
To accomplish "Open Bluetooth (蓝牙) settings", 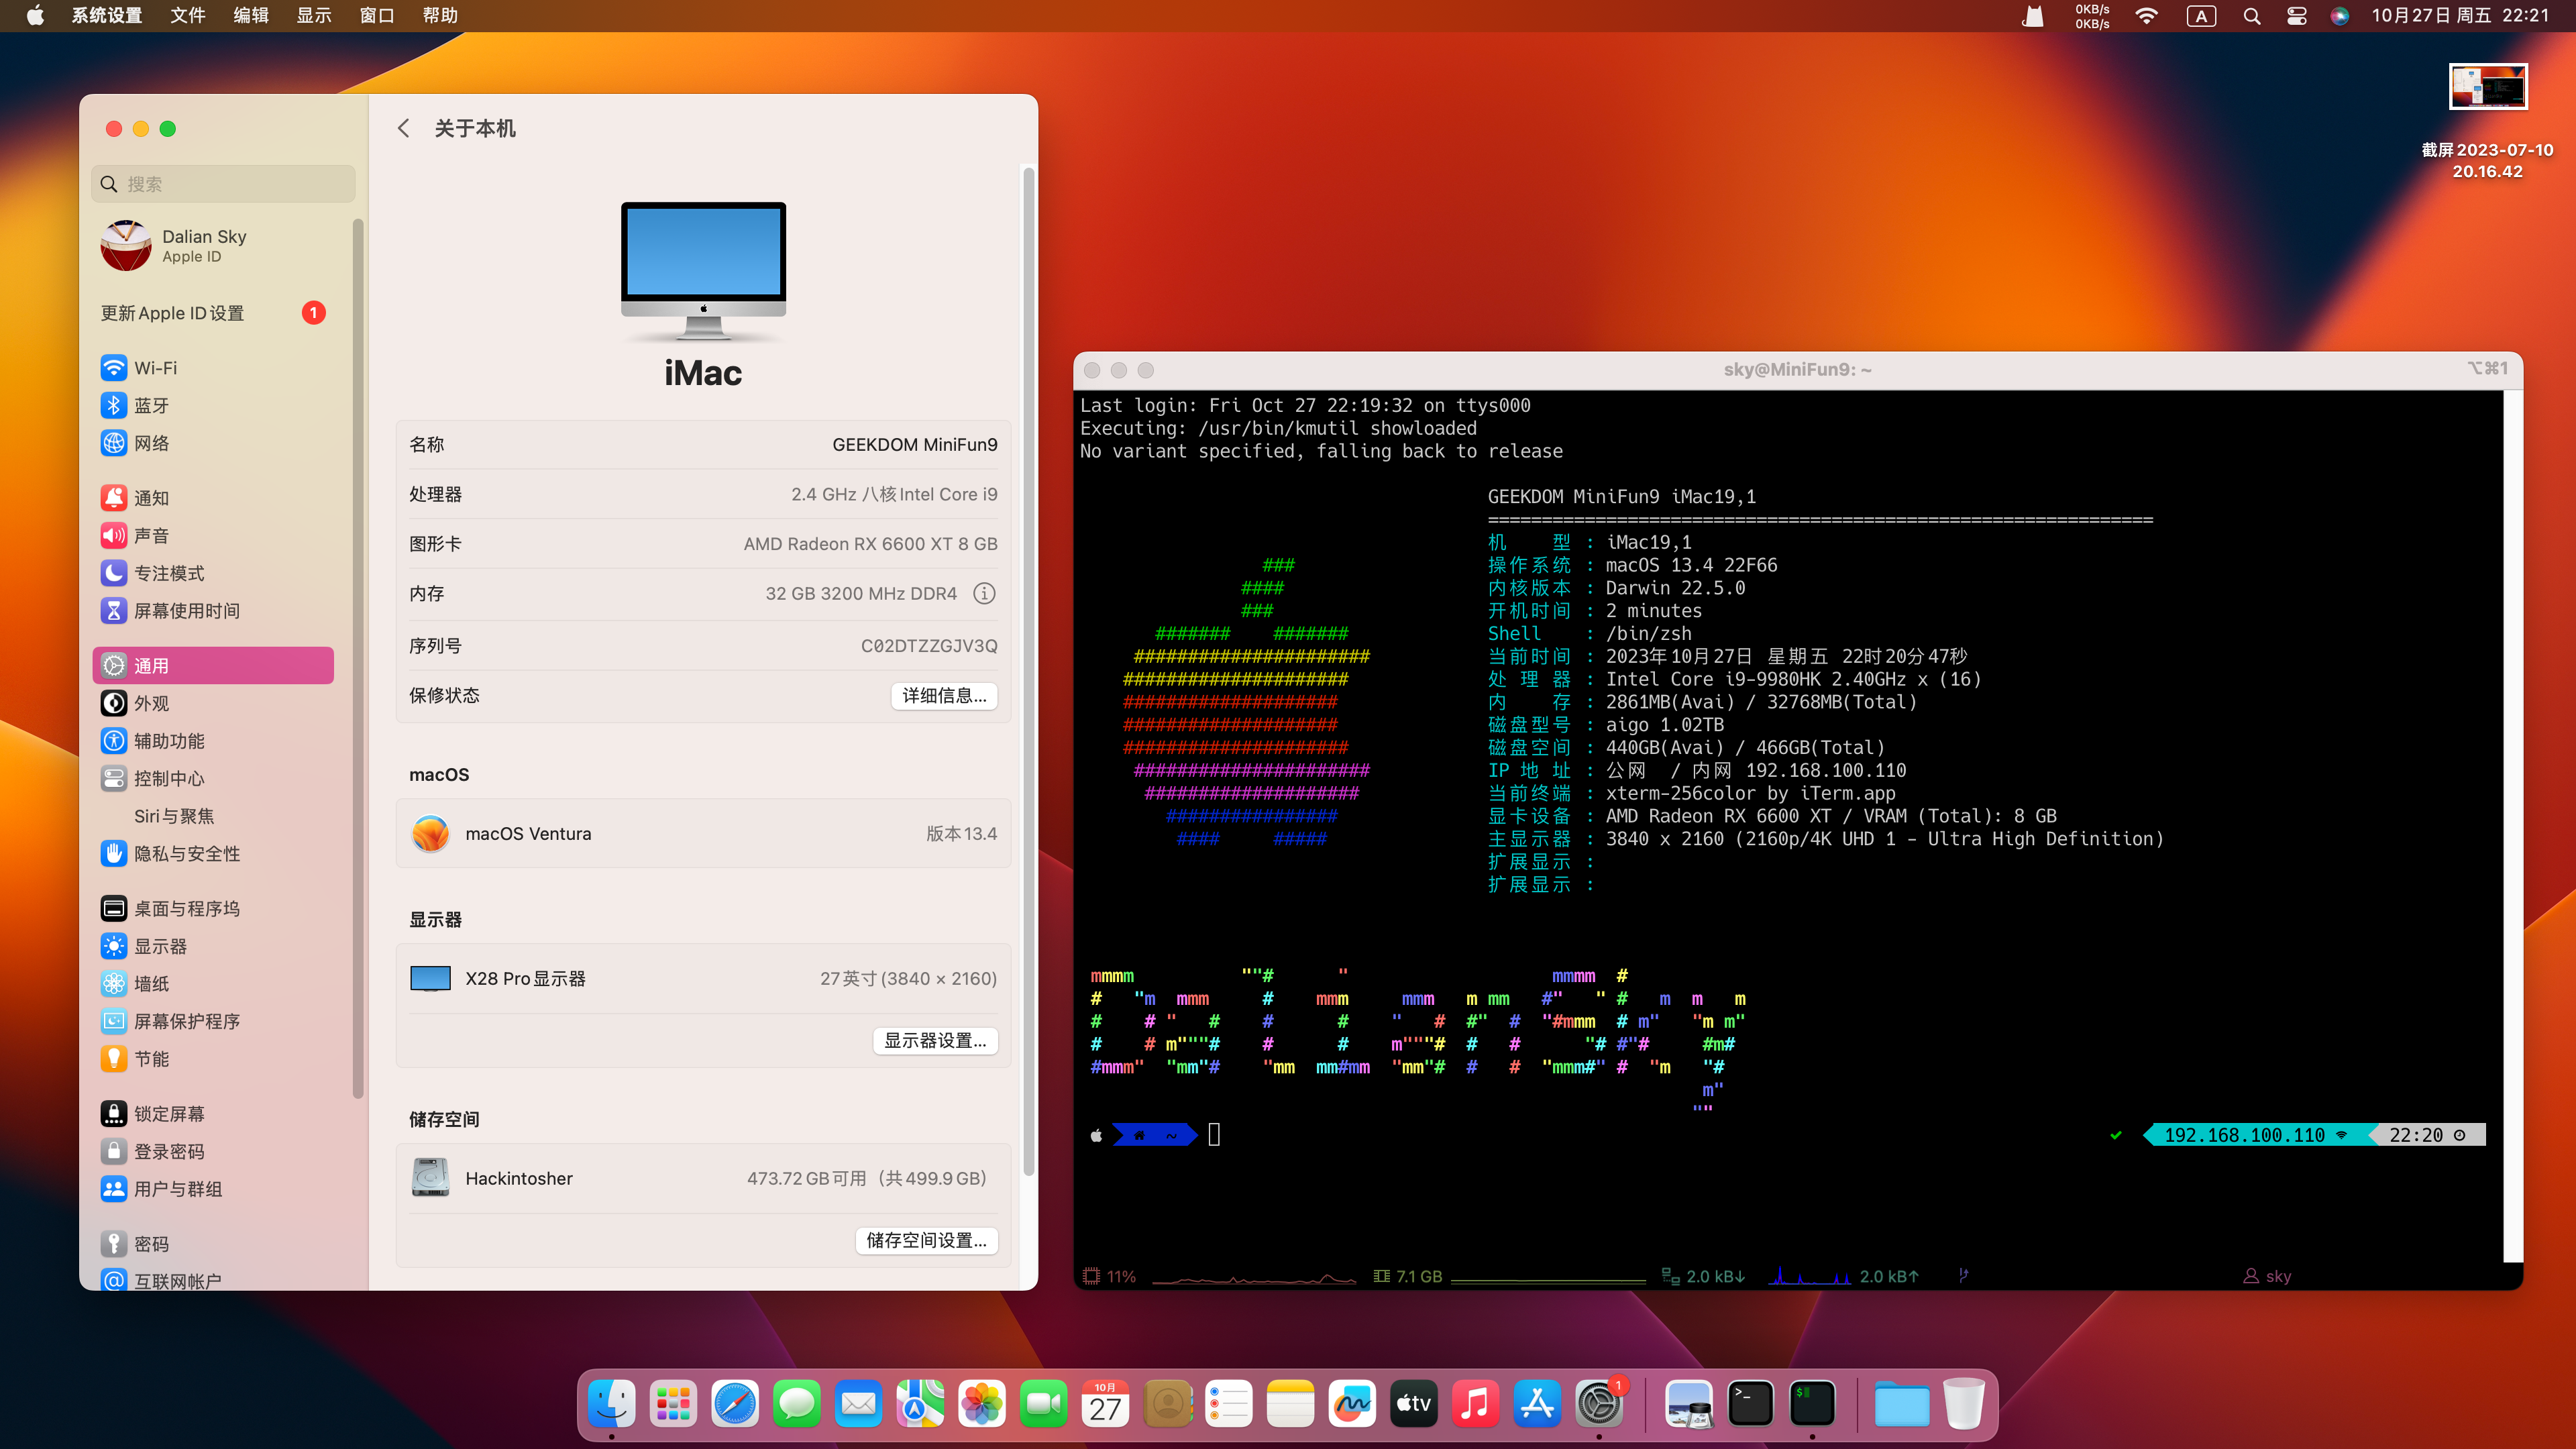I will pos(151,405).
